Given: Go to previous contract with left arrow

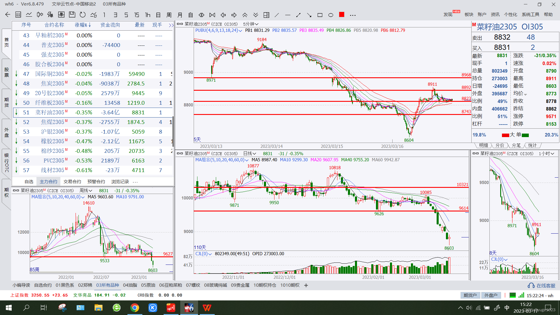Looking at the screenshot, I should (223, 15).
